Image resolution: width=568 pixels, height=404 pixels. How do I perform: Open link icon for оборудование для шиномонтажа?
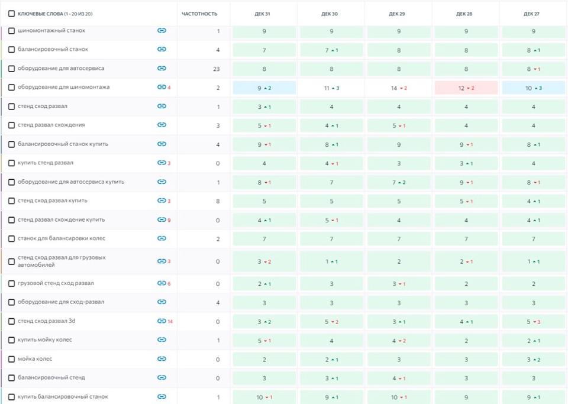pyautogui.click(x=161, y=88)
